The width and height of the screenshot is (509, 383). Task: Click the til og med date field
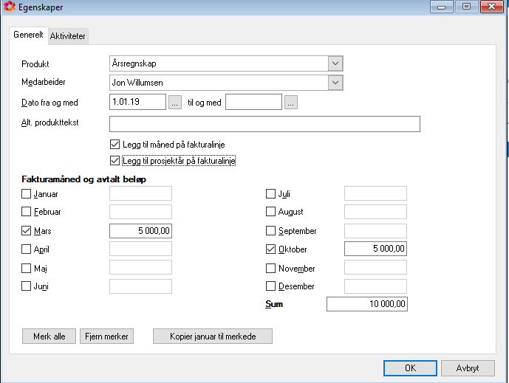pyautogui.click(x=253, y=102)
